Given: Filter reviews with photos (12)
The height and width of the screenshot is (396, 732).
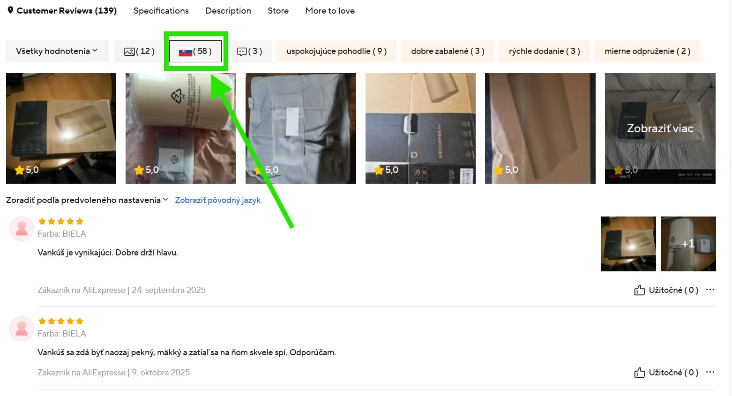Looking at the screenshot, I should point(139,51).
